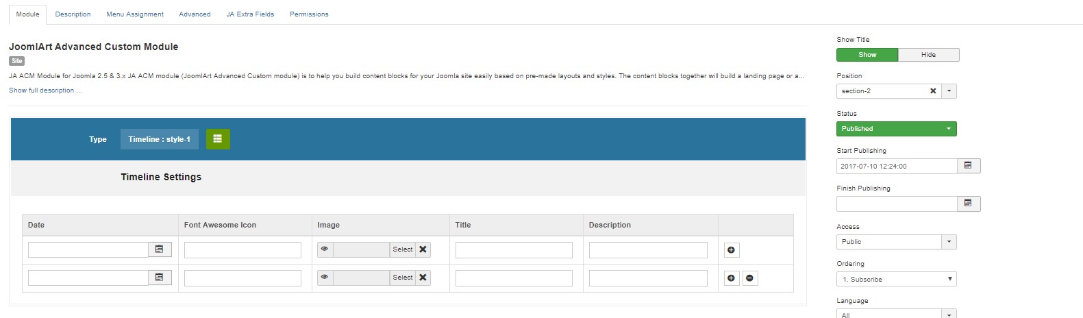Add a row using the first row's plus icon

point(732,250)
